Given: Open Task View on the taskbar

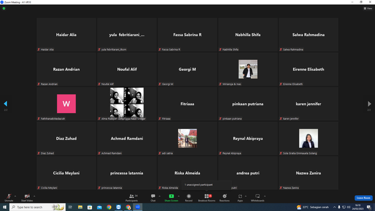Looking at the screenshot, I should point(70,207).
